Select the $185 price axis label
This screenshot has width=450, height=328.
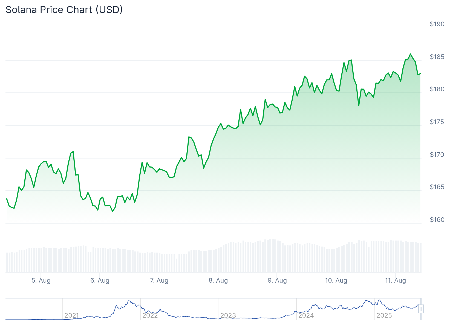[x=437, y=57]
